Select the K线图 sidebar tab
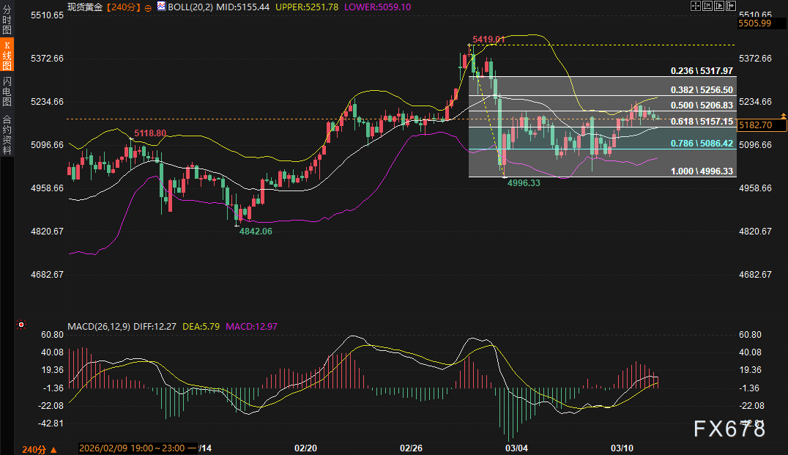This screenshot has height=455, width=788. point(7,55)
